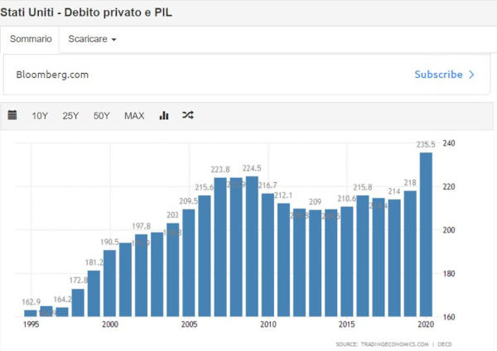This screenshot has height=351, width=497.
Task: Click the 2020 bar labeled 235.5
Action: [x=426, y=234]
